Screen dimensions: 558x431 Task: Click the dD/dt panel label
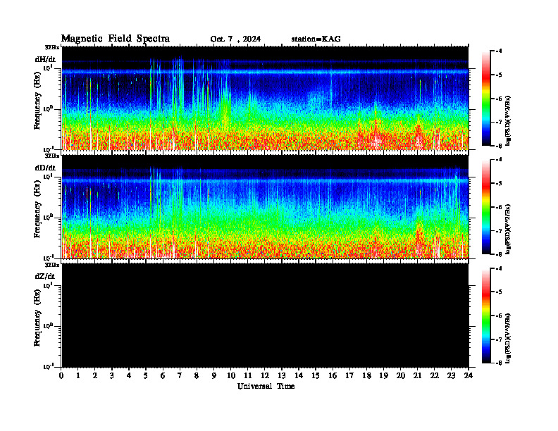click(45, 168)
